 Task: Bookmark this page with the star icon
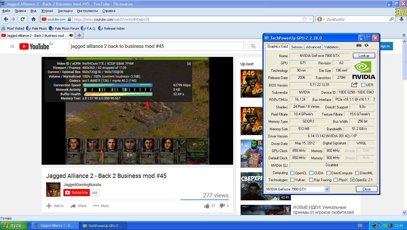tap(305, 19)
